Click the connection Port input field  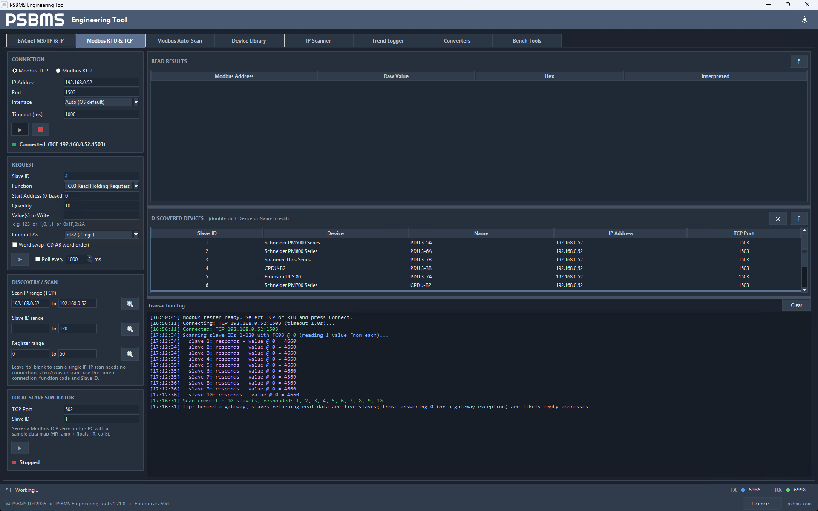coord(101,92)
